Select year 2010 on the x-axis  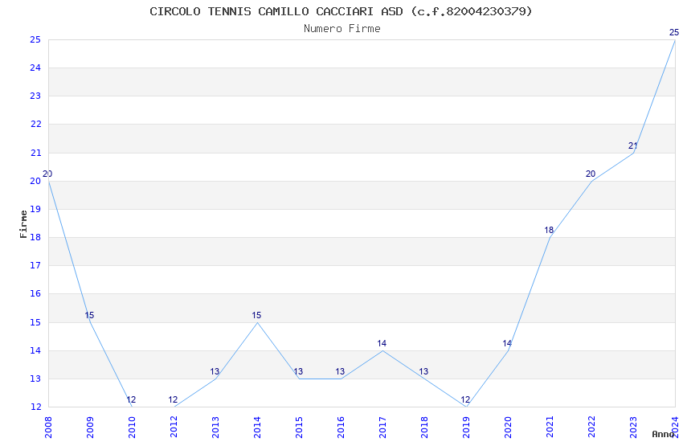pos(132,427)
